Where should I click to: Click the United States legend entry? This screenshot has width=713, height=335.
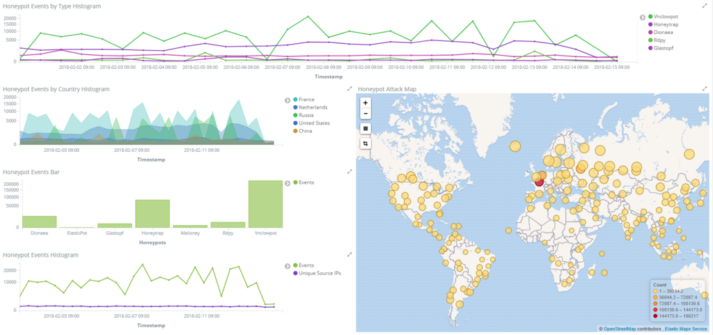(311, 123)
